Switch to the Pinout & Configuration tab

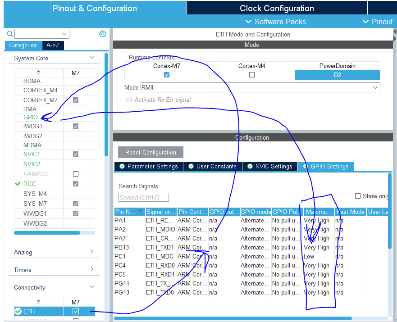tap(95, 8)
